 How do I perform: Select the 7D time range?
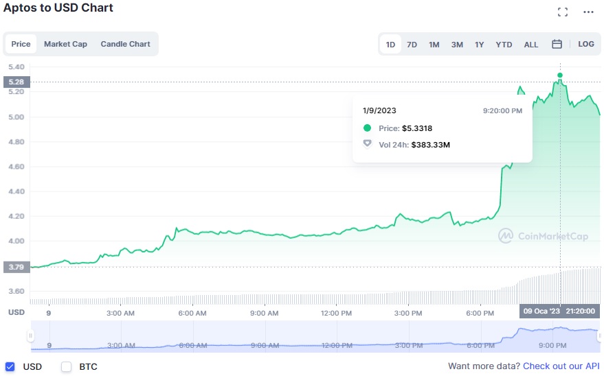point(412,45)
